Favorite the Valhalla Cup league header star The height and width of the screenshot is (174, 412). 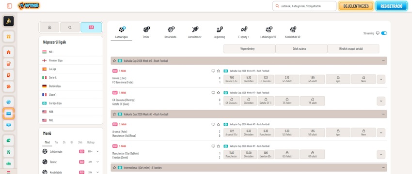(x=114, y=61)
